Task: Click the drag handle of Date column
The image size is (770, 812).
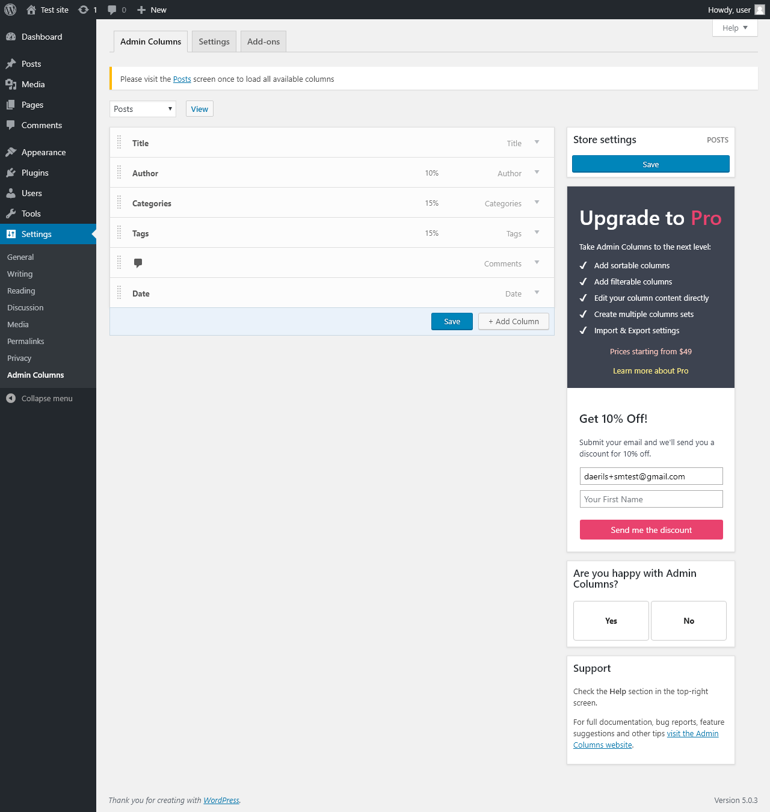Action: pyautogui.click(x=119, y=293)
